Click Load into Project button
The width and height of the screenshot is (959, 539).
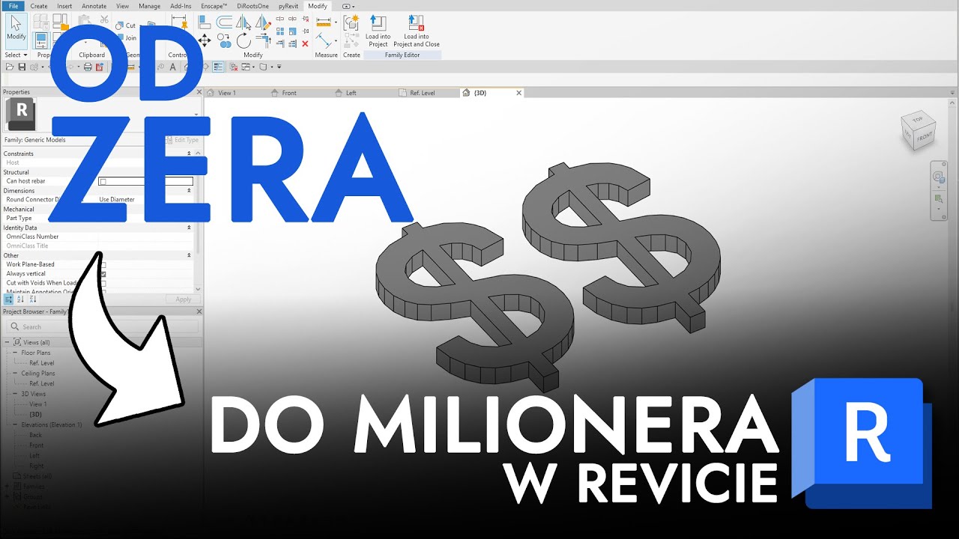point(378,31)
